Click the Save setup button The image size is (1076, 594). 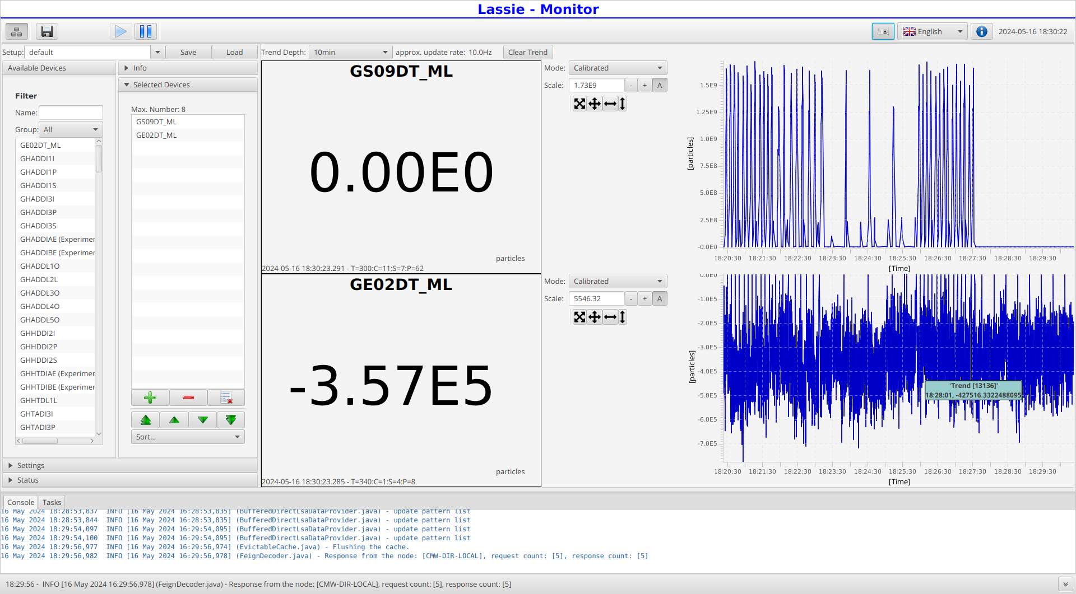[188, 52]
